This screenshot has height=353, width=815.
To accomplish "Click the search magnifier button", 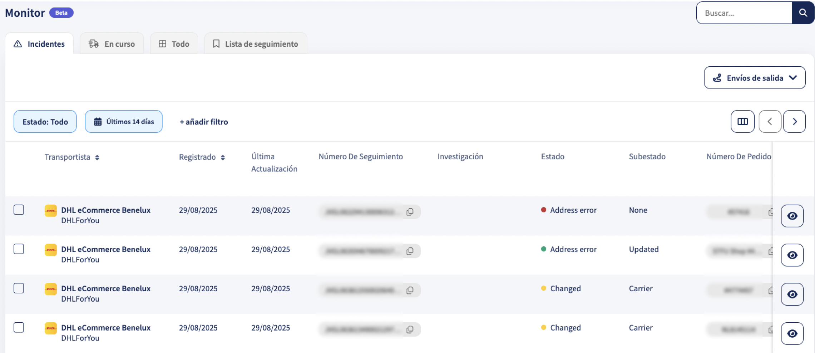I will (x=803, y=13).
